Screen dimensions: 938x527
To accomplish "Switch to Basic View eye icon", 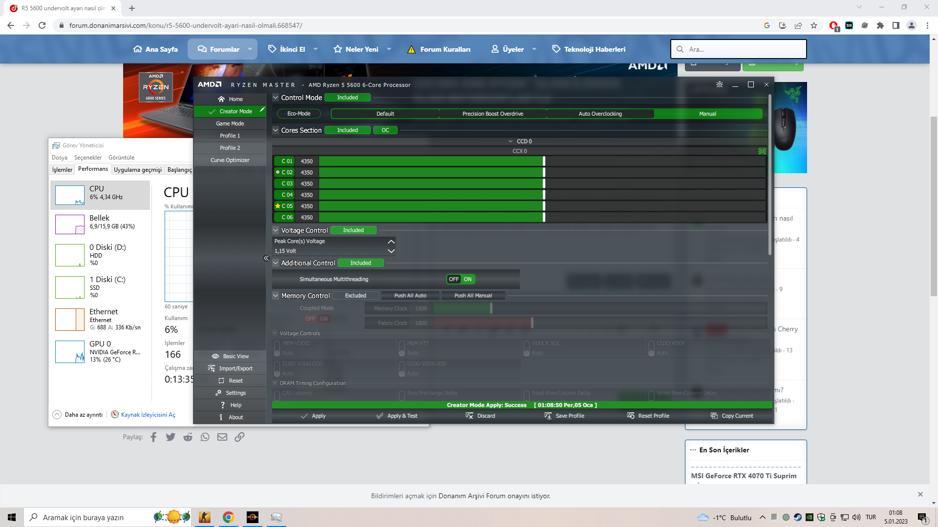I will [215, 356].
